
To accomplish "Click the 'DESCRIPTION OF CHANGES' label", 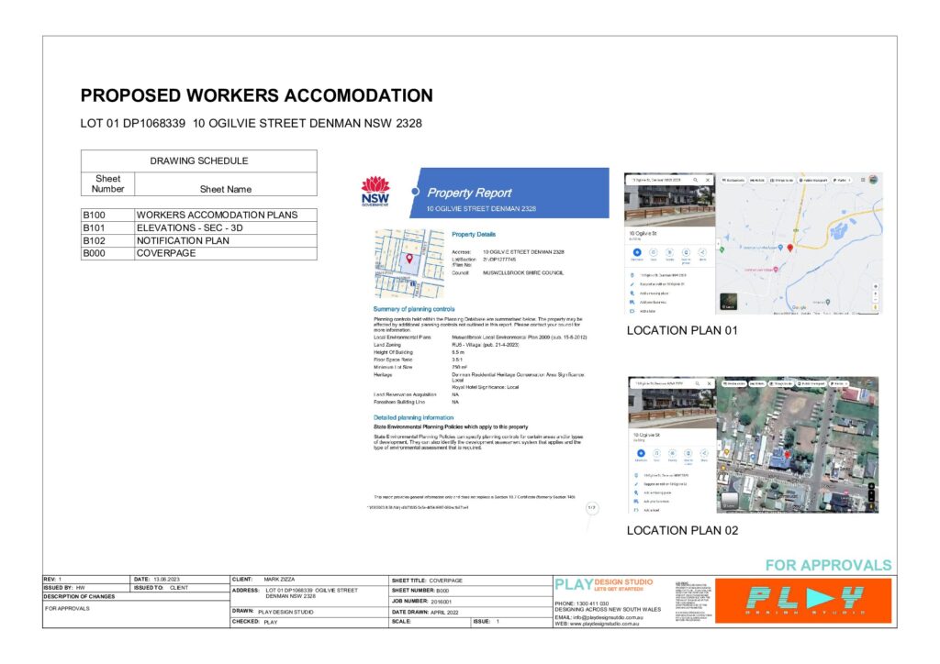I will click(x=79, y=596).
